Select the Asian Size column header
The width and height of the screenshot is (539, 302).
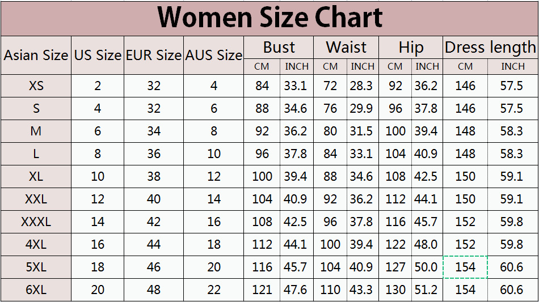click(36, 55)
